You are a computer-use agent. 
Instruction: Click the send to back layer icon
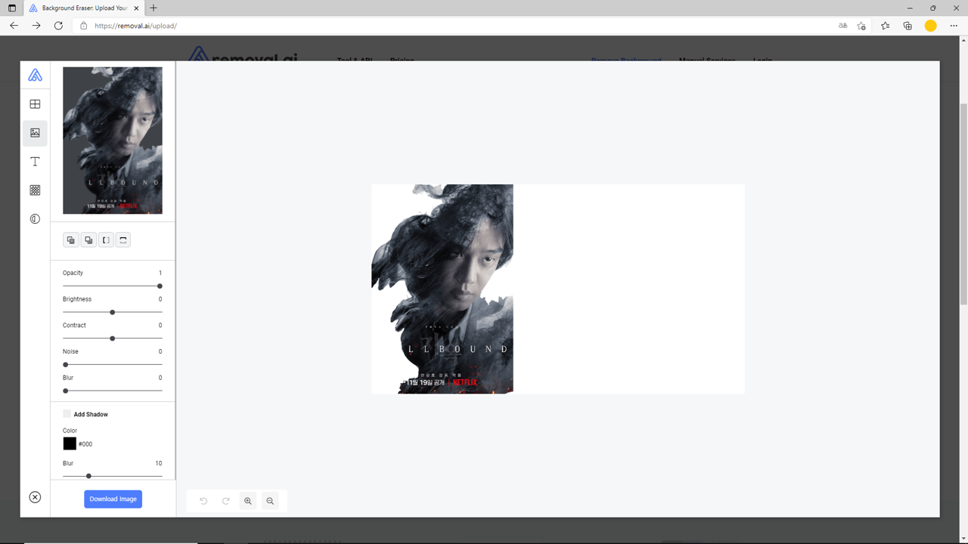click(88, 240)
